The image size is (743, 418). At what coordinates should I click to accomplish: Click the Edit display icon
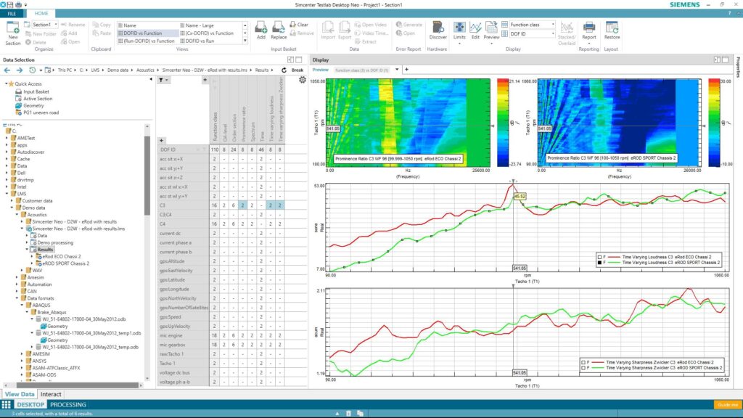(x=475, y=30)
